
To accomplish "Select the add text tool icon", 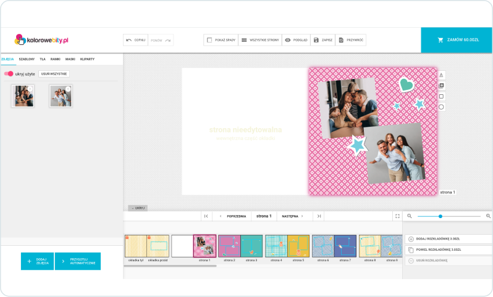I will click(x=441, y=75).
